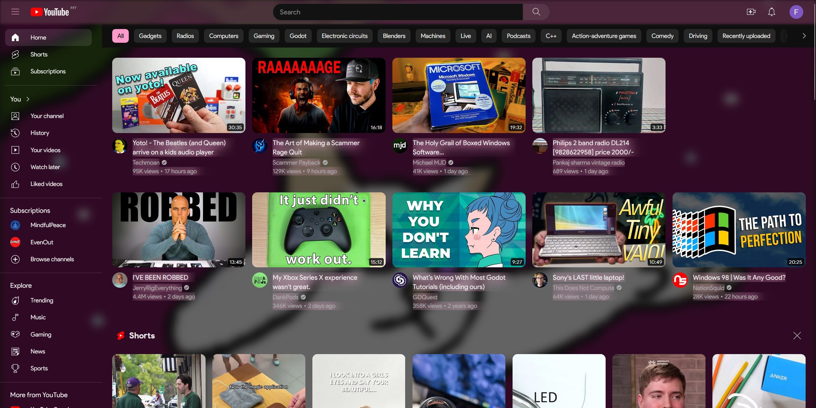
Task: Open the account avatar F
Action: point(796,12)
